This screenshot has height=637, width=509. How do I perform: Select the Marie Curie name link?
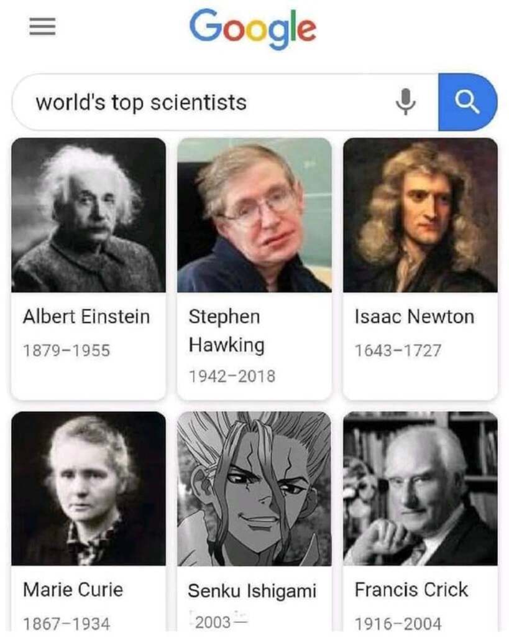point(73,590)
